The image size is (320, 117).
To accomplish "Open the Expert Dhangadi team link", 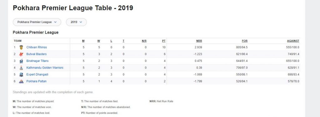I will click(x=37, y=75).
